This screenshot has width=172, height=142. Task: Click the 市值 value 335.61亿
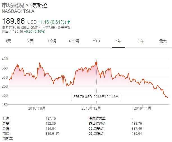coord(52,134)
